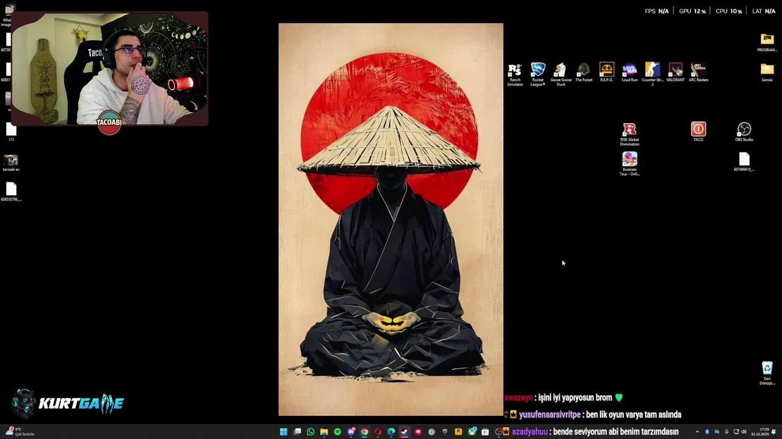782x439 pixels.
Task: Show hidden system tray icons
Action: click(x=697, y=432)
